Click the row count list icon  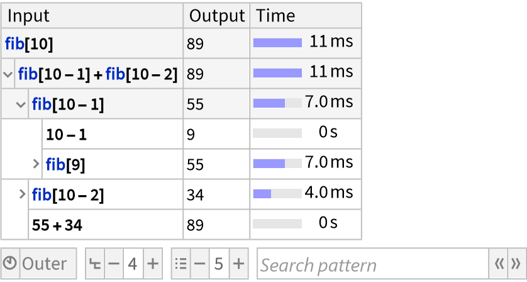pos(180,264)
